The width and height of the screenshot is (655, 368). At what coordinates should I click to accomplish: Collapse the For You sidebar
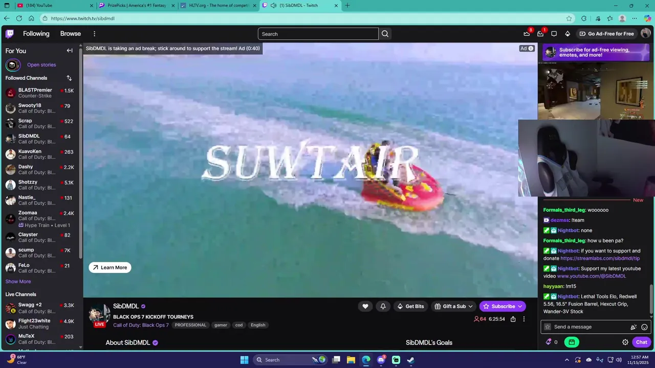[70, 51]
